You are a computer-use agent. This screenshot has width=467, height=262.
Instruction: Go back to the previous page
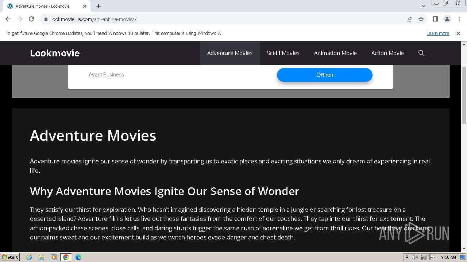pyautogui.click(x=8, y=19)
